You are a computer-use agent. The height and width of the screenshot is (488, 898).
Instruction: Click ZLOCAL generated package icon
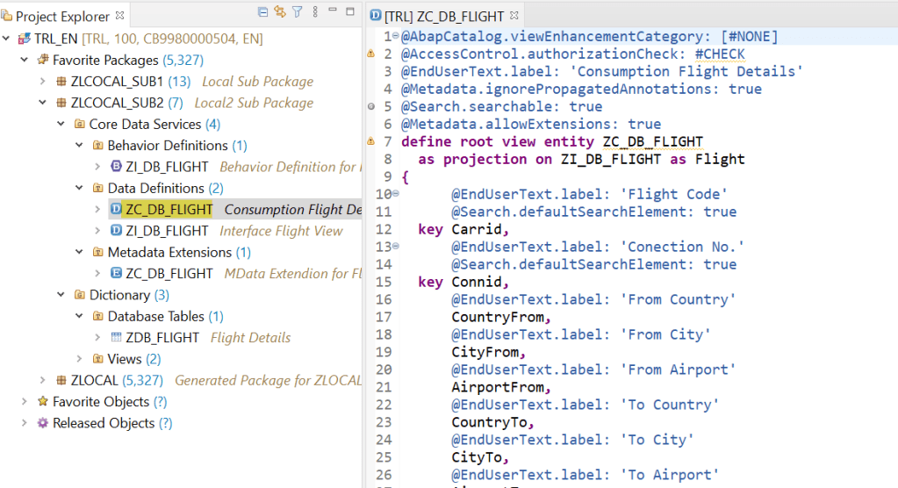pos(61,380)
